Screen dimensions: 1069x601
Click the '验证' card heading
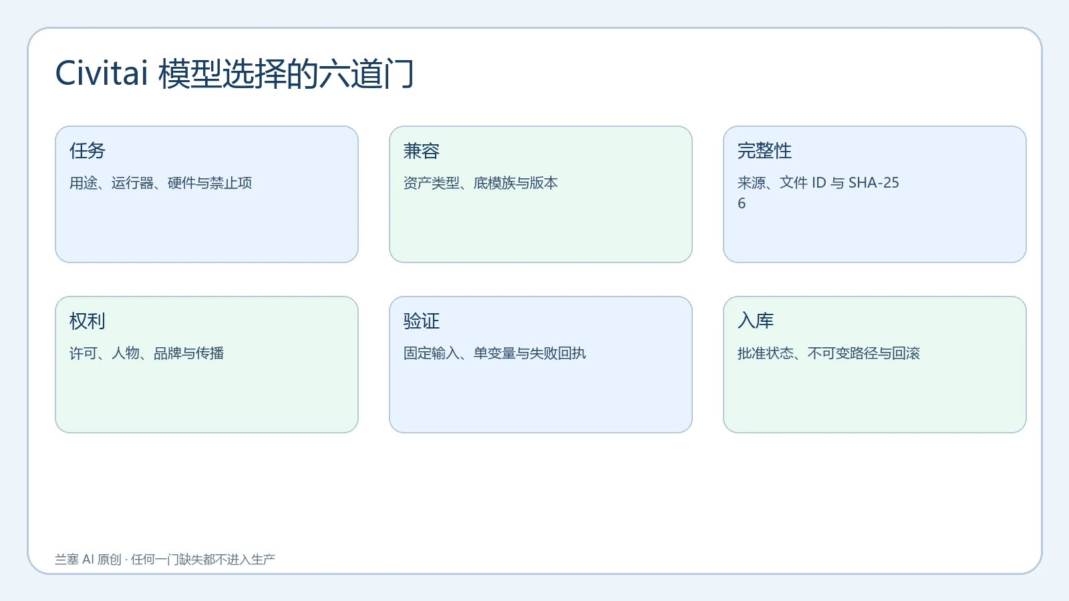(x=422, y=321)
